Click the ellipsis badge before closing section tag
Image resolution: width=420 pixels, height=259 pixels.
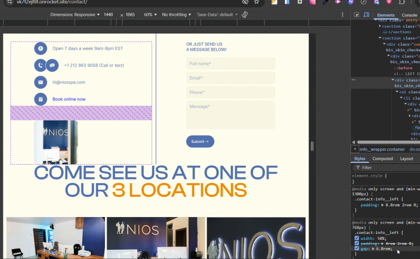(x=385, y=32)
